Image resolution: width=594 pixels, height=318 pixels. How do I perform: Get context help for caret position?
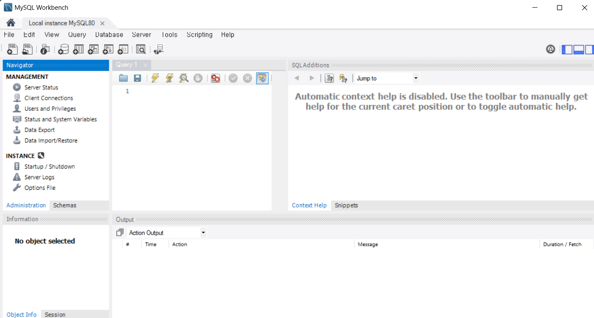[329, 78]
